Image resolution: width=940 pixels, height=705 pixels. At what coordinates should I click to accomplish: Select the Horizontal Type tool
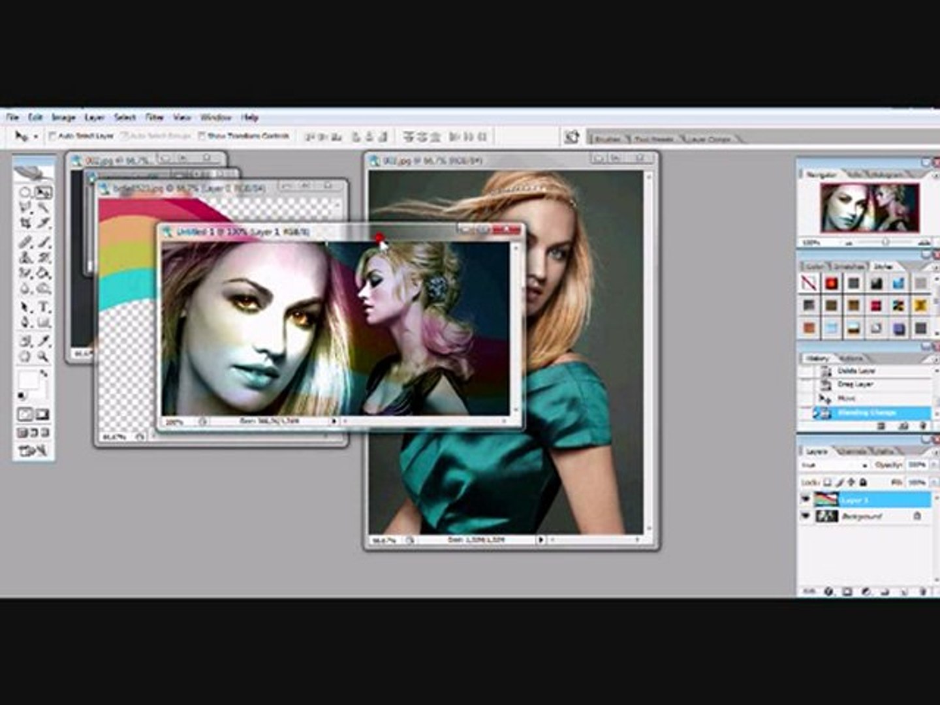pyautogui.click(x=43, y=307)
